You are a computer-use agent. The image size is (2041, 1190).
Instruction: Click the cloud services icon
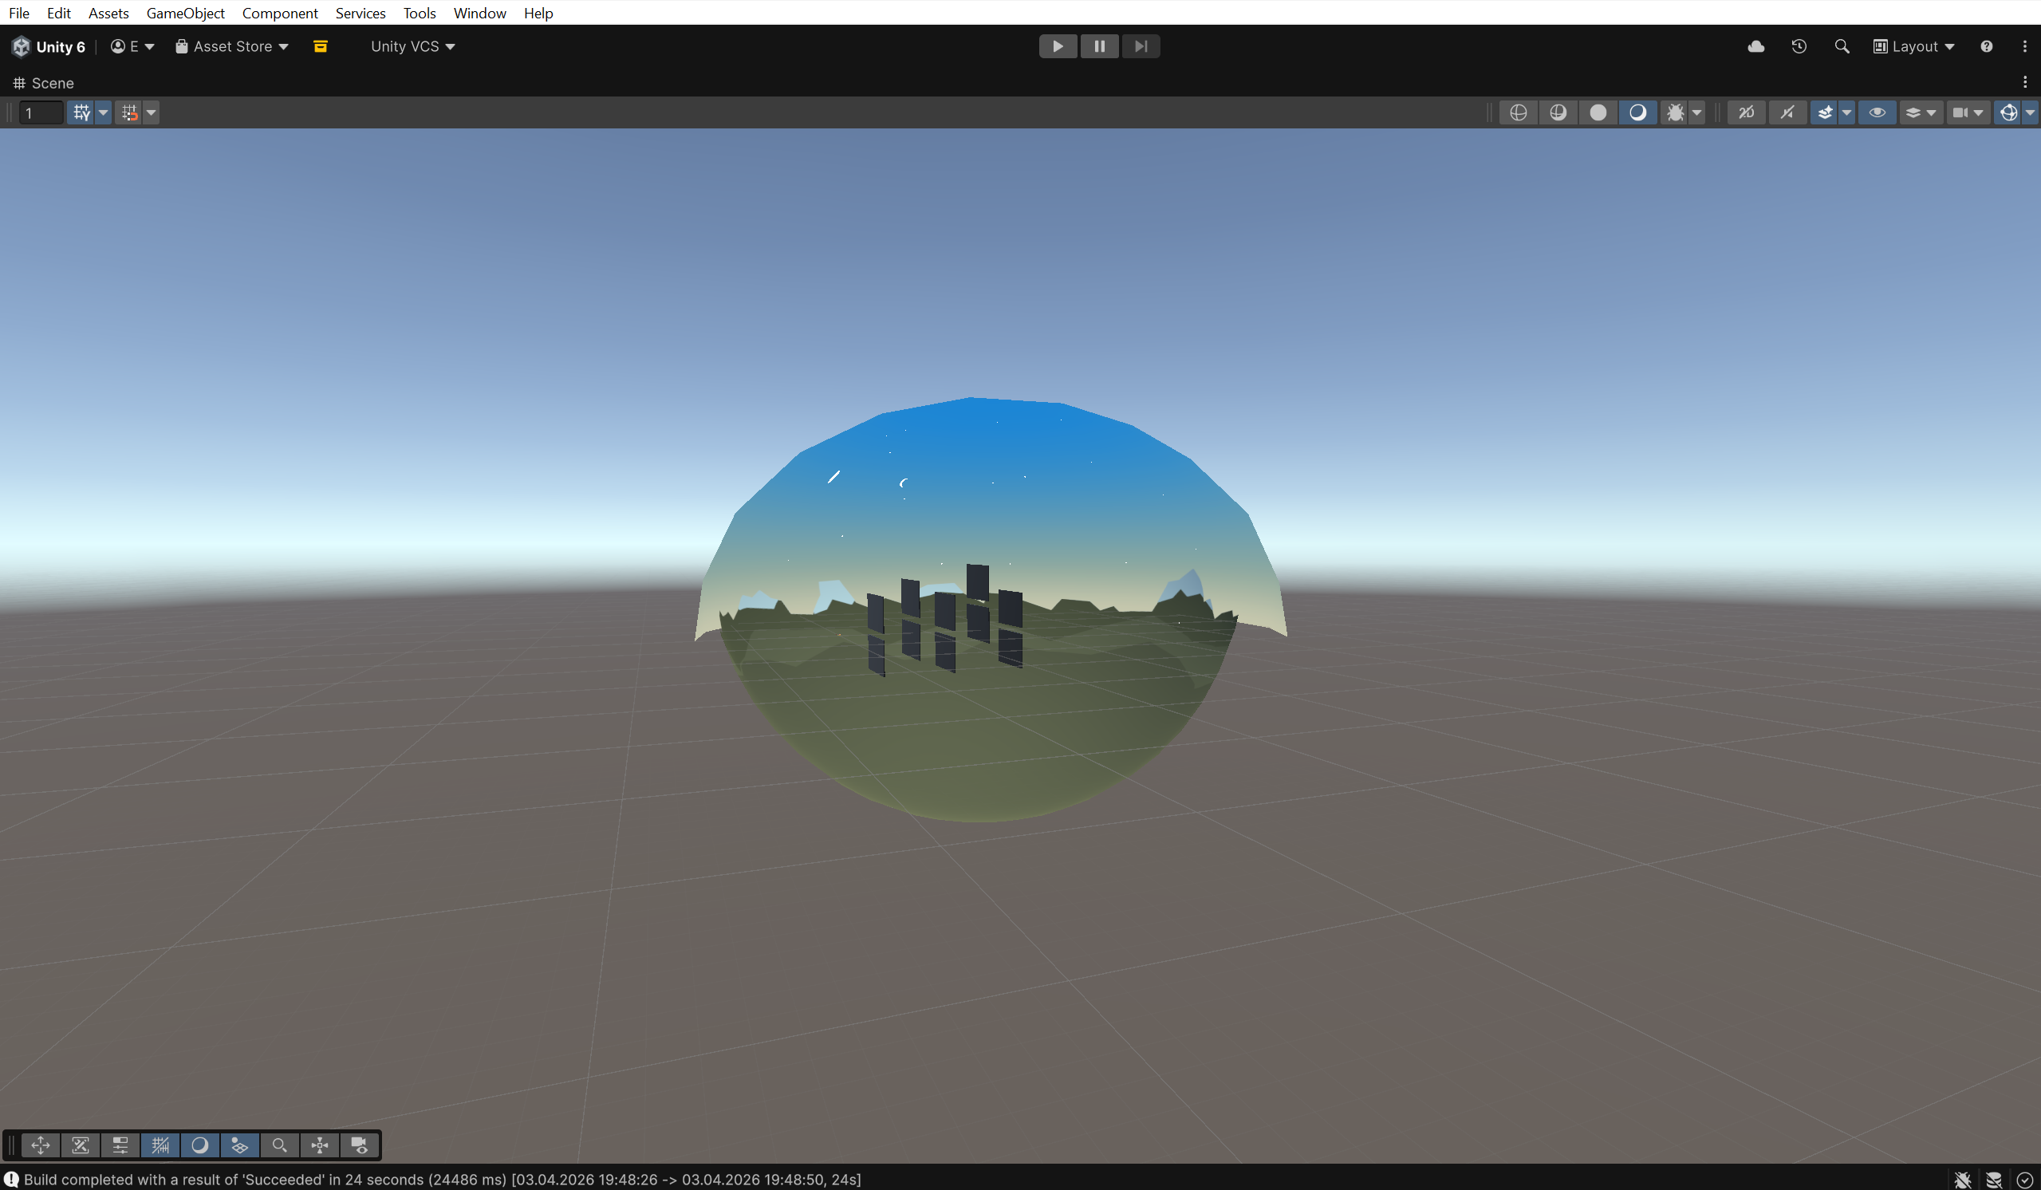coord(1756,46)
